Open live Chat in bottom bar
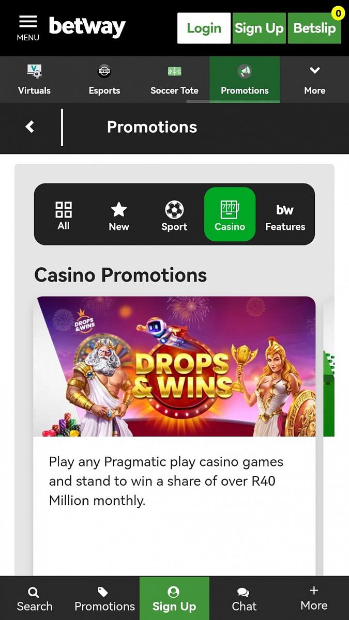Viewport: 349px width, 620px height. [x=244, y=598]
